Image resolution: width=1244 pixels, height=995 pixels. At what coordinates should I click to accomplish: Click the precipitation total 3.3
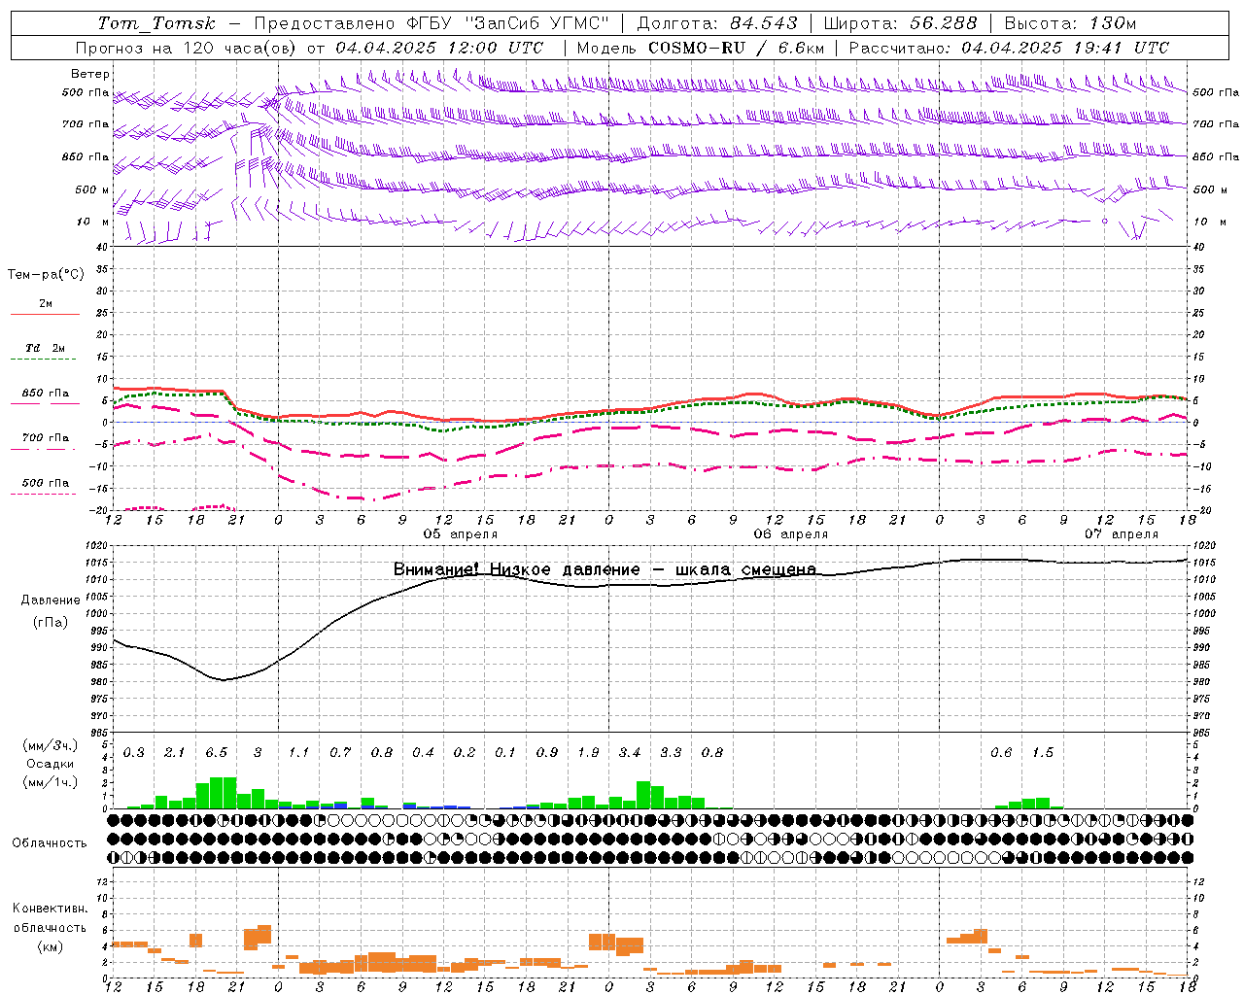pyautogui.click(x=671, y=753)
